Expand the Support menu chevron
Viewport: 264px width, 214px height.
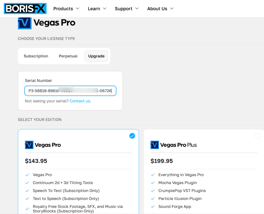coord(137,8)
